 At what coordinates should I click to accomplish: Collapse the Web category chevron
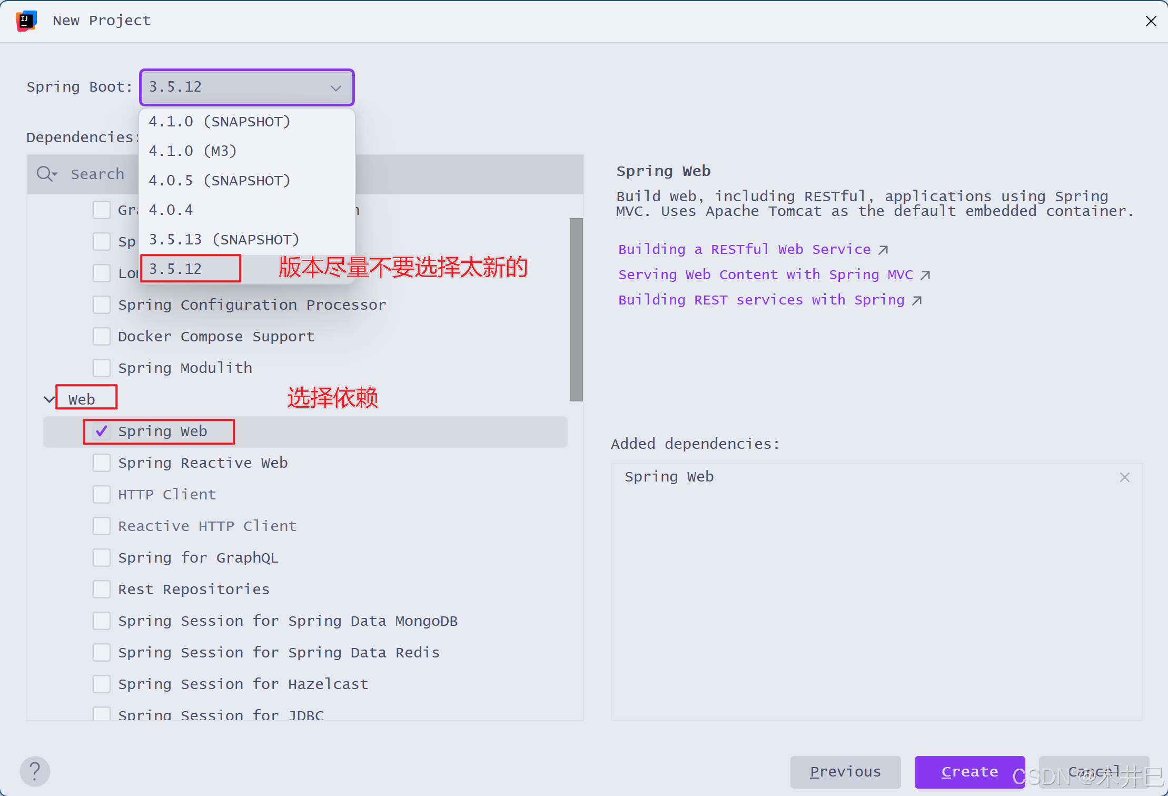tap(49, 400)
